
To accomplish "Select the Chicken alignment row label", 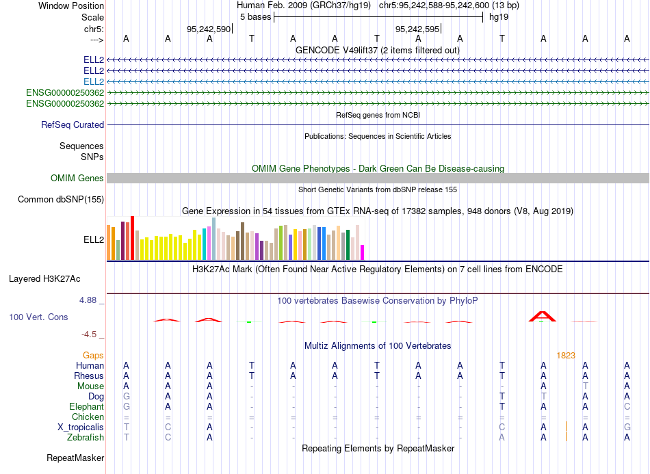I will pos(88,417).
